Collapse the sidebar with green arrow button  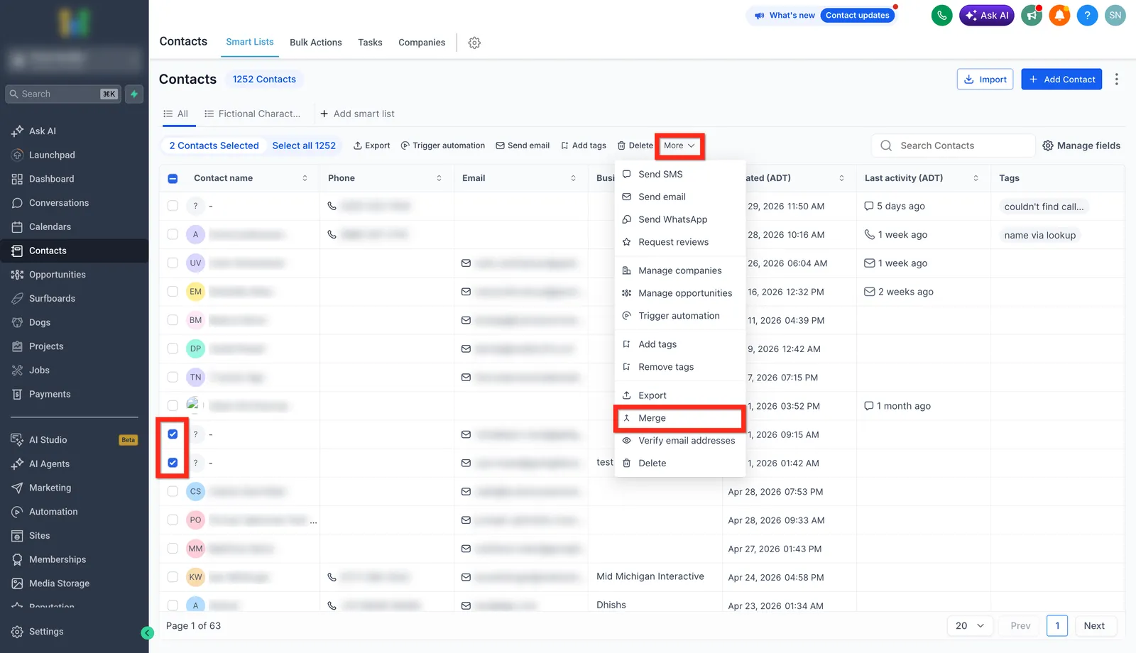[x=148, y=633]
